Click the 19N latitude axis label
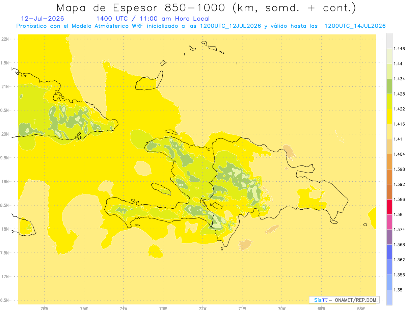This screenshot has width=405, height=313. click(6, 181)
